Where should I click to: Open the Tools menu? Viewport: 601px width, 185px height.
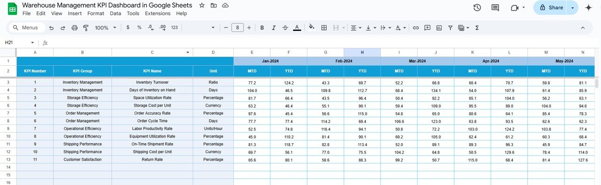tap(133, 14)
